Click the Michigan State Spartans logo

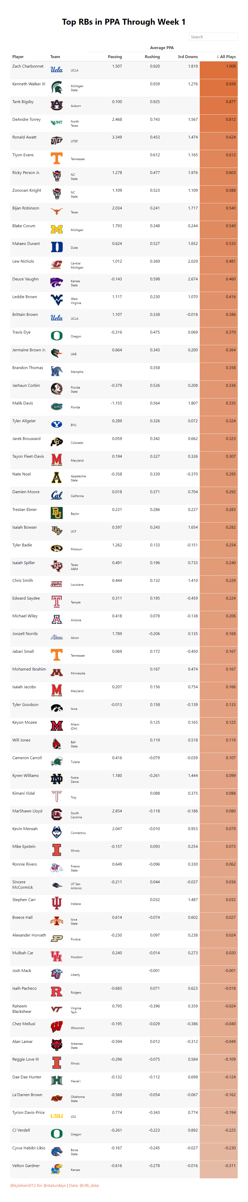click(56, 87)
